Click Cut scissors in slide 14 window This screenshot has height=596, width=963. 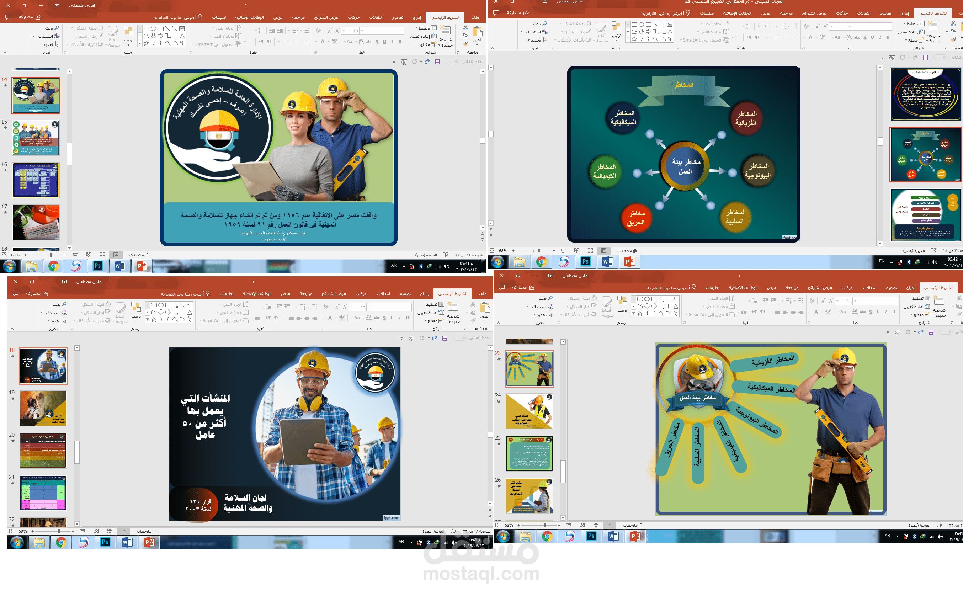(x=465, y=28)
